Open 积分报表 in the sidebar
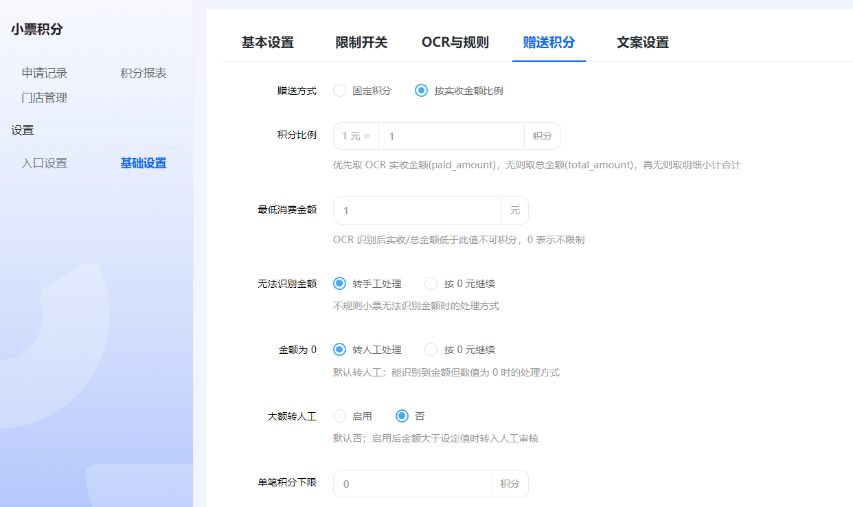This screenshot has width=853, height=507. (x=144, y=73)
